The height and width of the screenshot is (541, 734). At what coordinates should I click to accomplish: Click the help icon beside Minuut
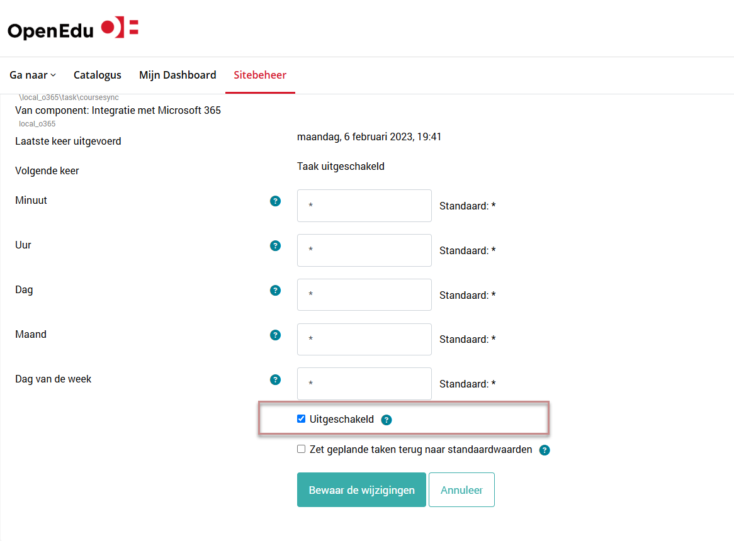275,201
